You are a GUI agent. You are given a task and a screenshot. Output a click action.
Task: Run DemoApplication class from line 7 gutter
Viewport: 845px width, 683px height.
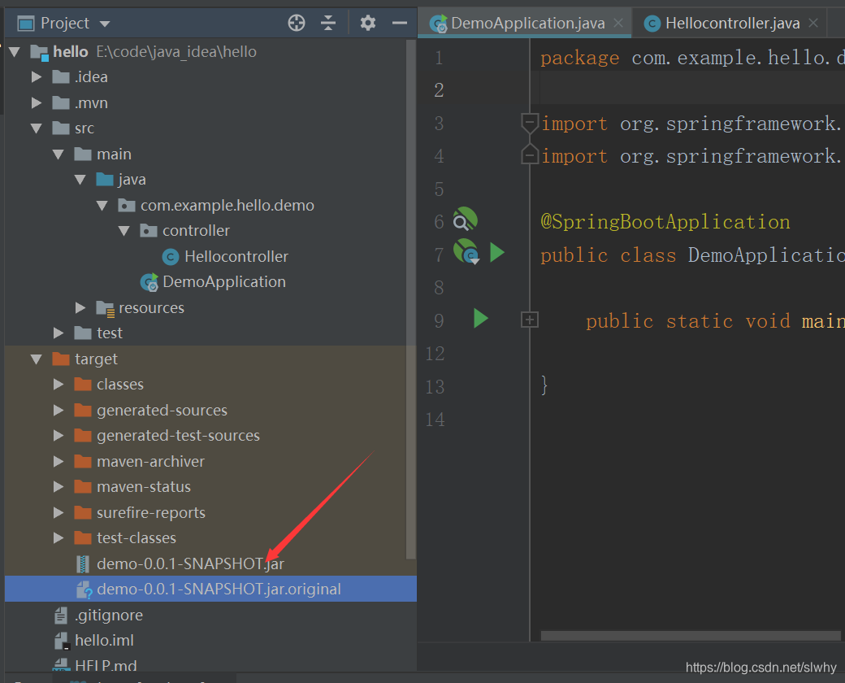(x=497, y=253)
